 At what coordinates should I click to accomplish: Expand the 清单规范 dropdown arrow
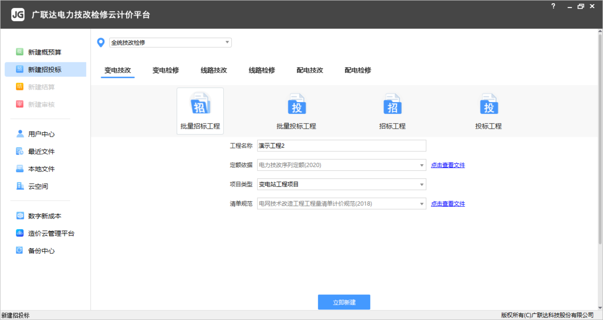pos(421,204)
